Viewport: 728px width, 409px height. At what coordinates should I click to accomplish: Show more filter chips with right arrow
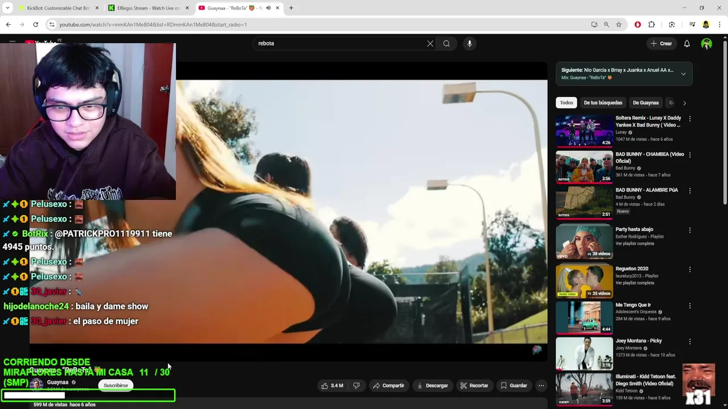[x=684, y=103]
